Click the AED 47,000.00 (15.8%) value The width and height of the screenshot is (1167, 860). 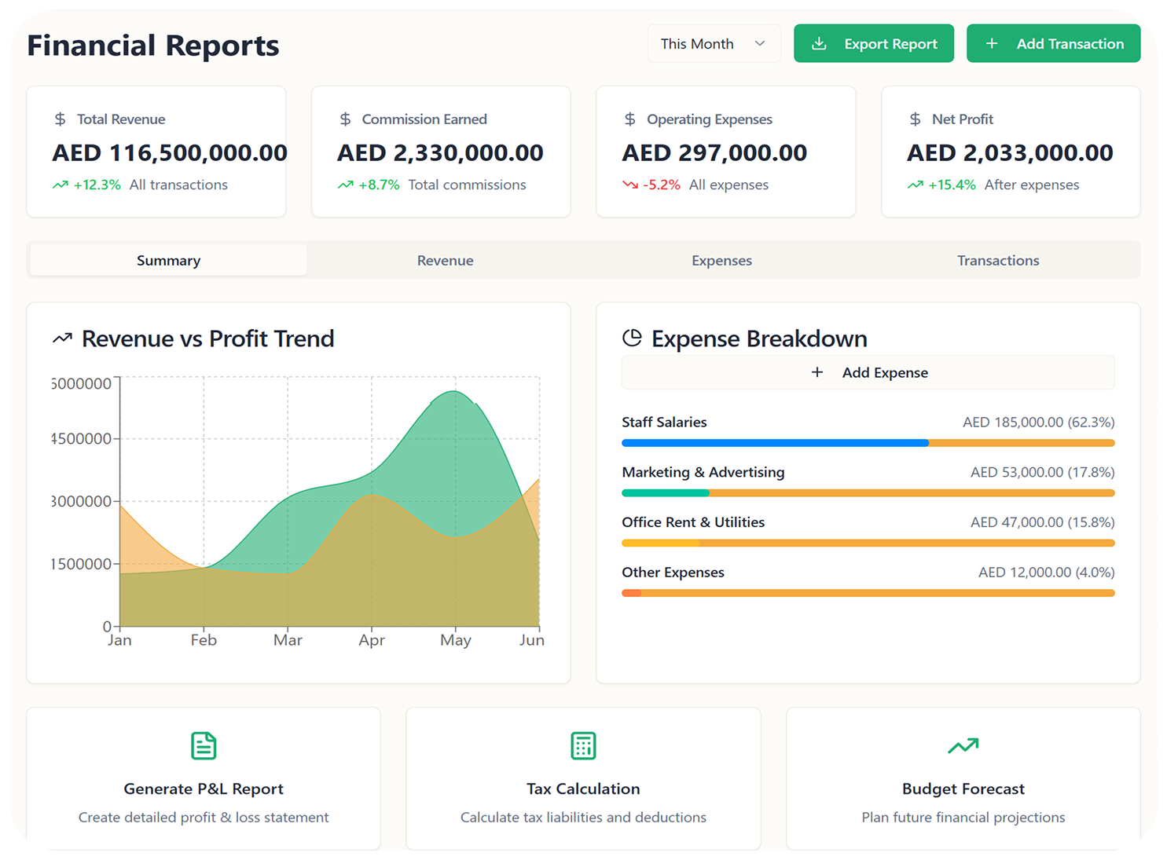[x=1043, y=522]
